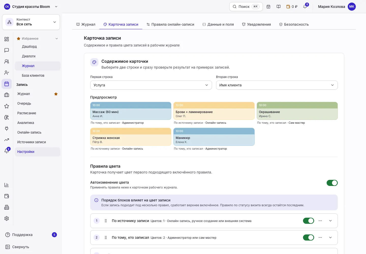366x254 pixels.
Task: Switch to the Безопасность tab
Action: 294,24
